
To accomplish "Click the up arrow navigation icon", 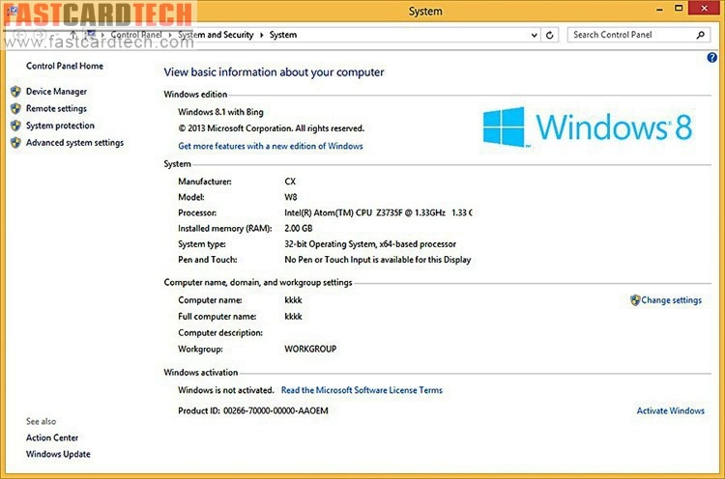I will click(x=73, y=35).
